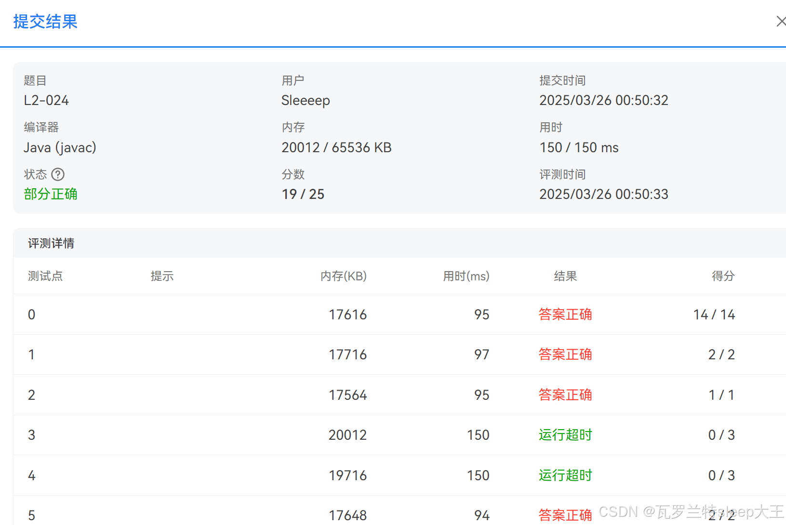Click score 1 / 1

pyautogui.click(x=721, y=395)
